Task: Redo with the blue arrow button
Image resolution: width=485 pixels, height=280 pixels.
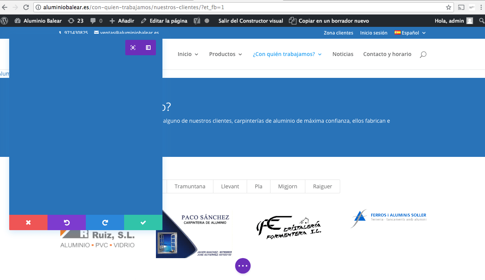Action: pos(105,222)
